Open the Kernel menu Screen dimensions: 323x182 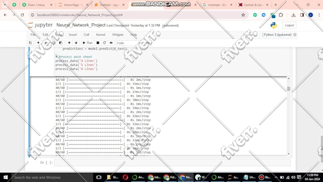[x=101, y=35]
